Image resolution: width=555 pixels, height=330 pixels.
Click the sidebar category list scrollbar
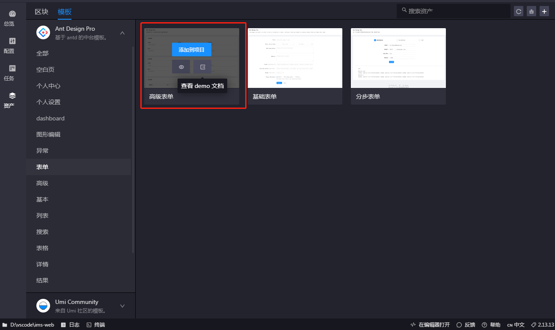pyautogui.click(x=133, y=149)
